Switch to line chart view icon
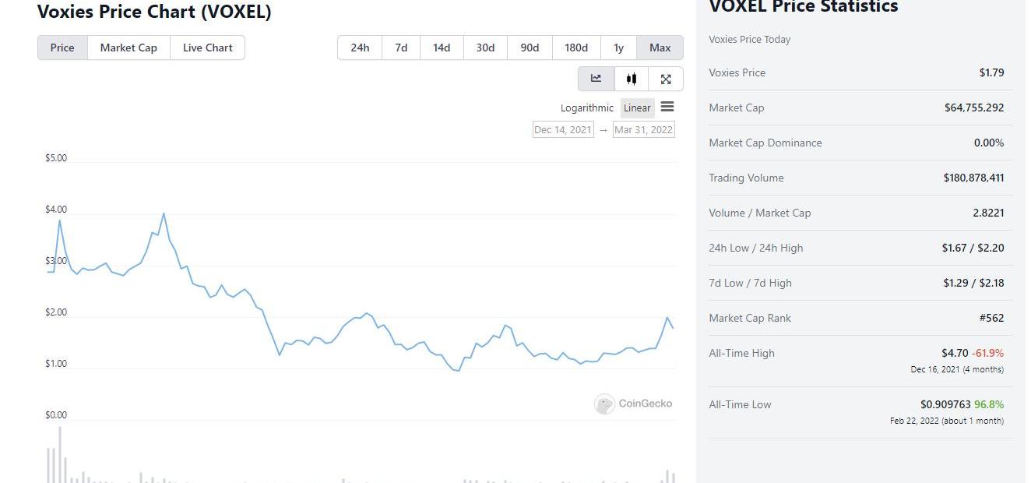Image resolution: width=1031 pixels, height=483 pixels. click(x=596, y=79)
